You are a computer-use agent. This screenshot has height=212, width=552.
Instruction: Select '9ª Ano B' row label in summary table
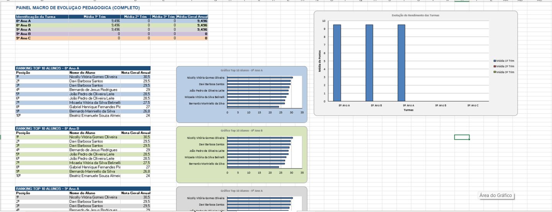pos(42,34)
